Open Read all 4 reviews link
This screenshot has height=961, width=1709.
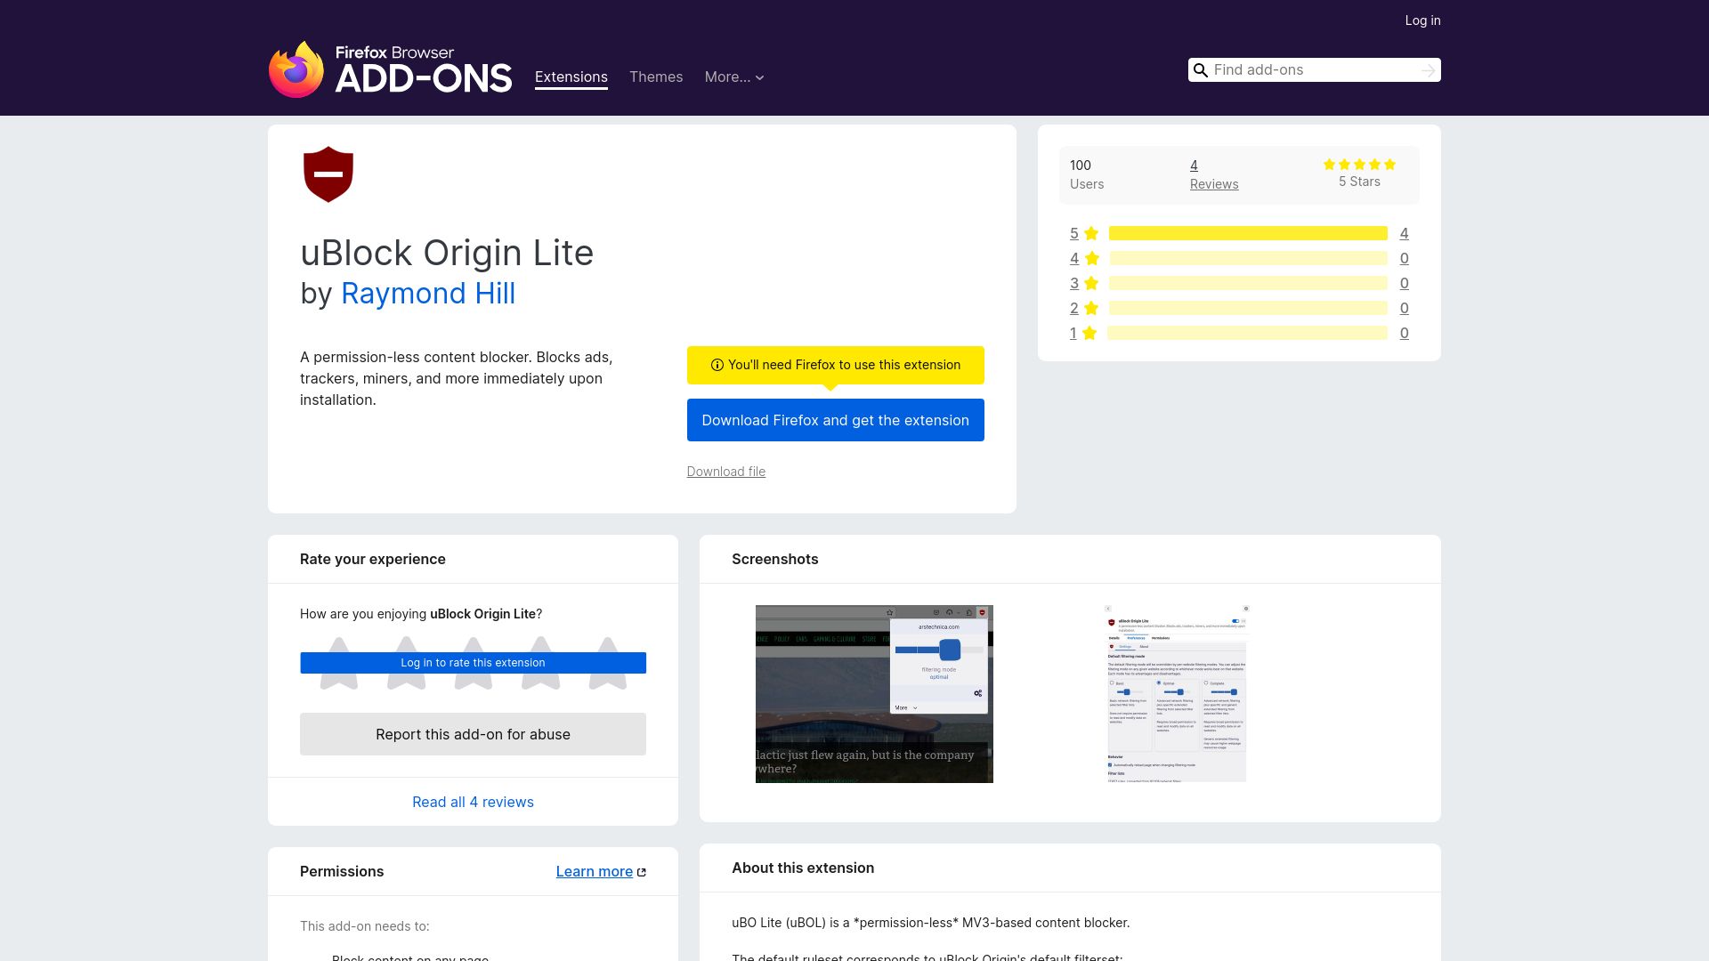(x=473, y=802)
